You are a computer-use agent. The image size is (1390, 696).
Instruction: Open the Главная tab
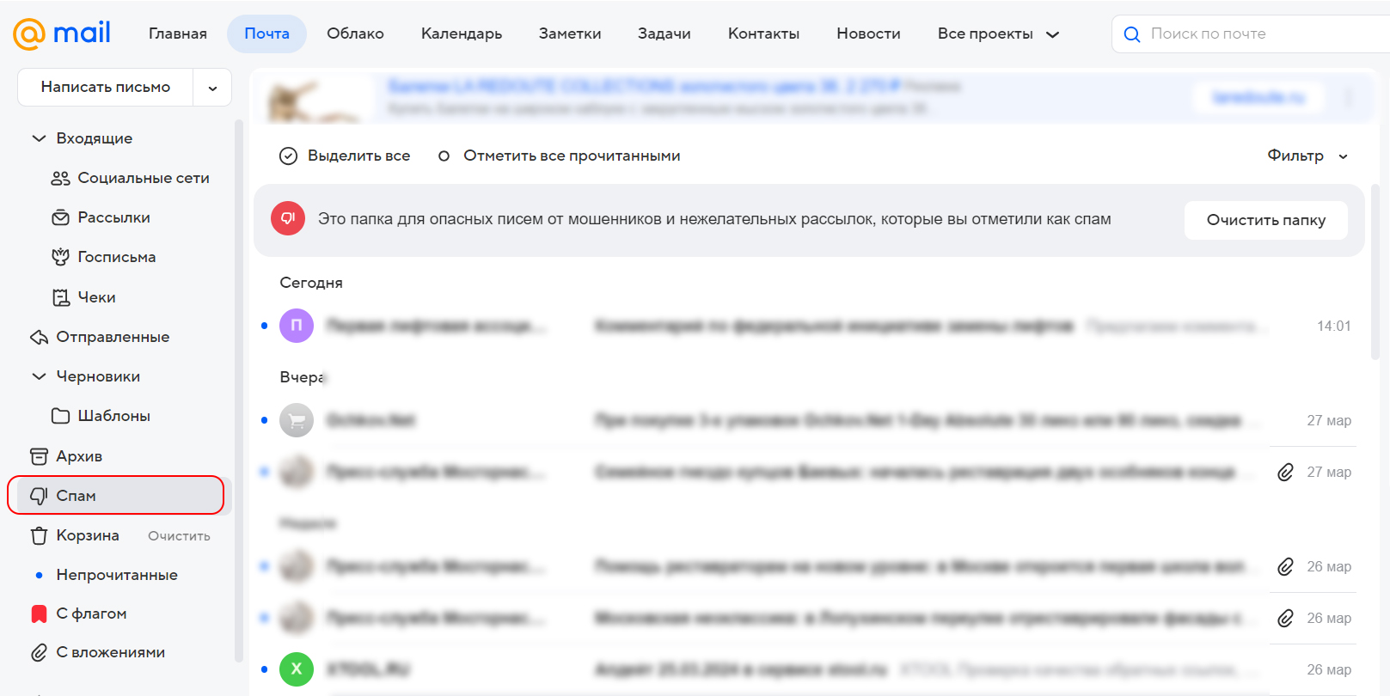coord(178,34)
